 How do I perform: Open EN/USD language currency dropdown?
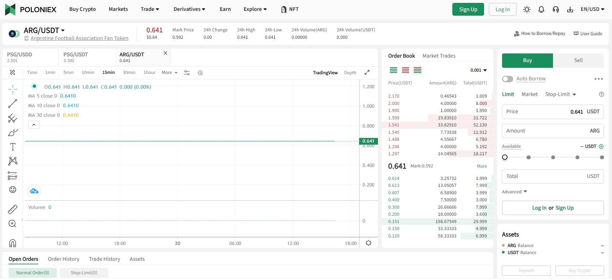click(592, 9)
